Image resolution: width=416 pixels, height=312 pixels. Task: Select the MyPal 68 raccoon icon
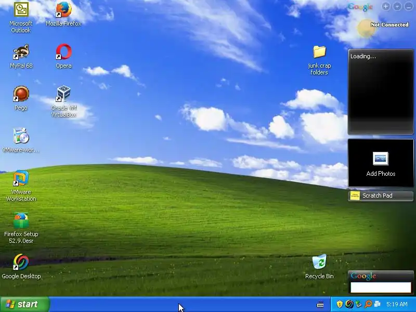tap(21, 52)
